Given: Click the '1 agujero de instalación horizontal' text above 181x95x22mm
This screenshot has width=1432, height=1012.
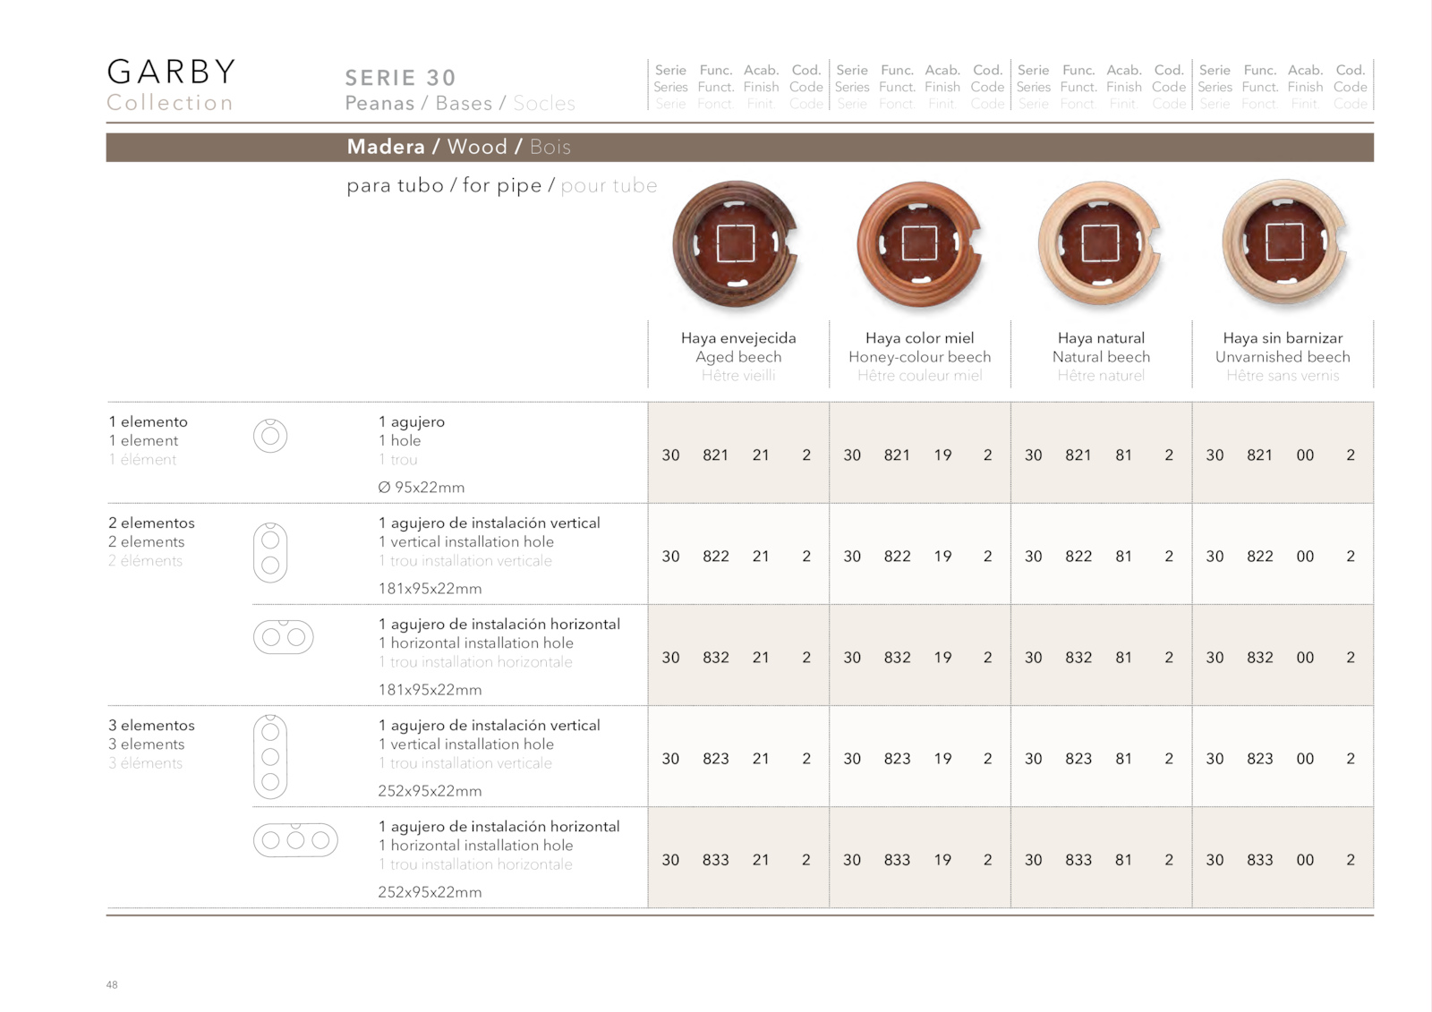Looking at the screenshot, I should (499, 625).
